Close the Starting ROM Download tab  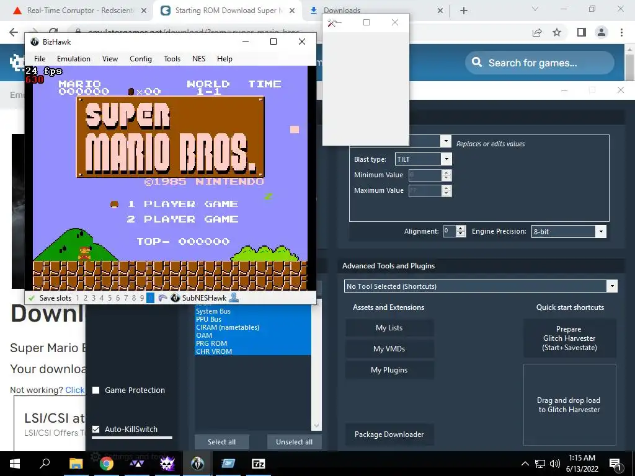292,11
